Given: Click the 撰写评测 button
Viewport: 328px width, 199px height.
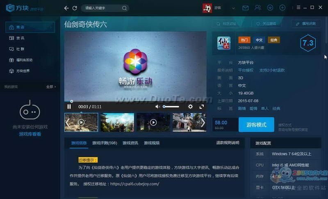Looking at the screenshot, I should click(x=306, y=24).
